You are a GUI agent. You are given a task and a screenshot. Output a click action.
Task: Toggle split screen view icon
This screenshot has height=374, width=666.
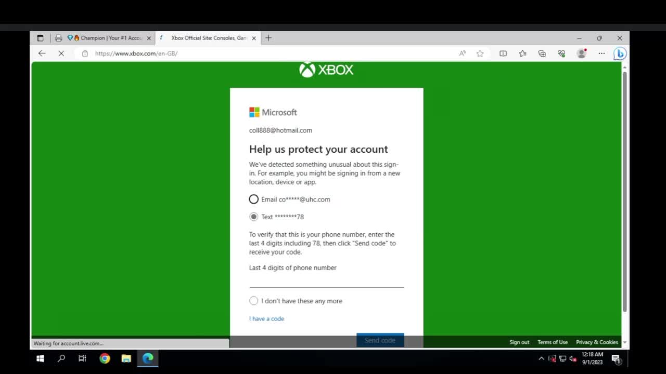pyautogui.click(x=503, y=54)
